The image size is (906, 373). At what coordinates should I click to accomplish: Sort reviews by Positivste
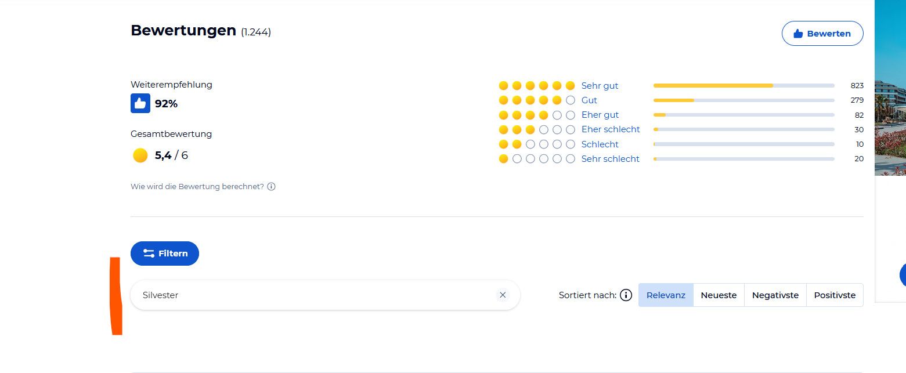coord(835,295)
